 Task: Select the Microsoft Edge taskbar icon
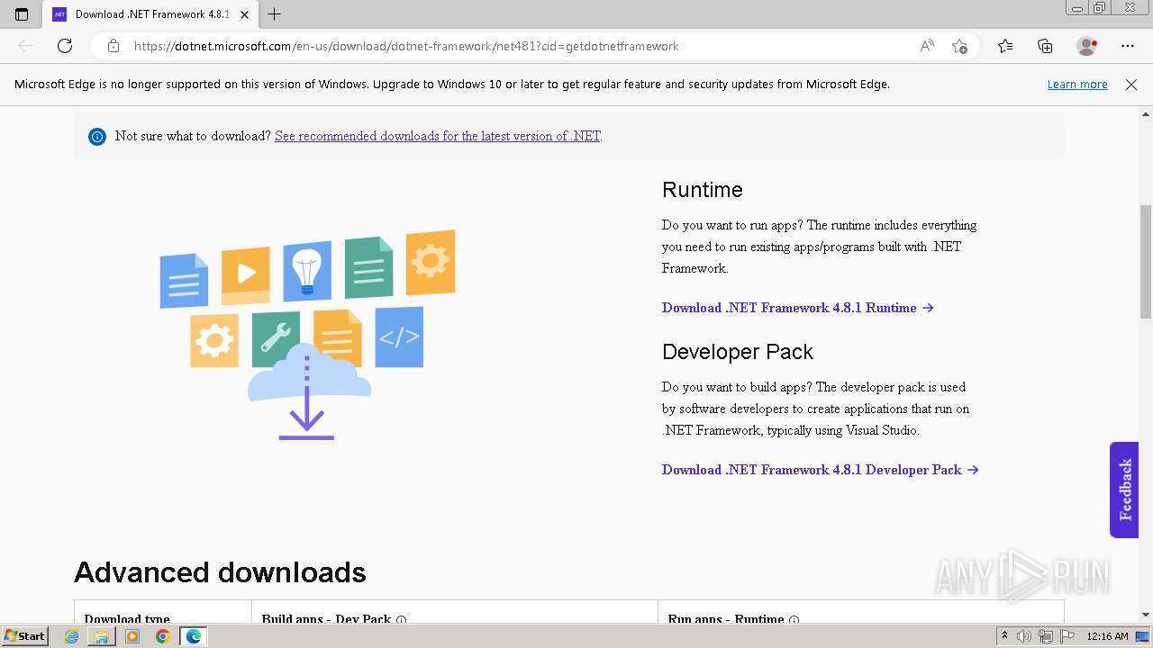click(x=194, y=636)
